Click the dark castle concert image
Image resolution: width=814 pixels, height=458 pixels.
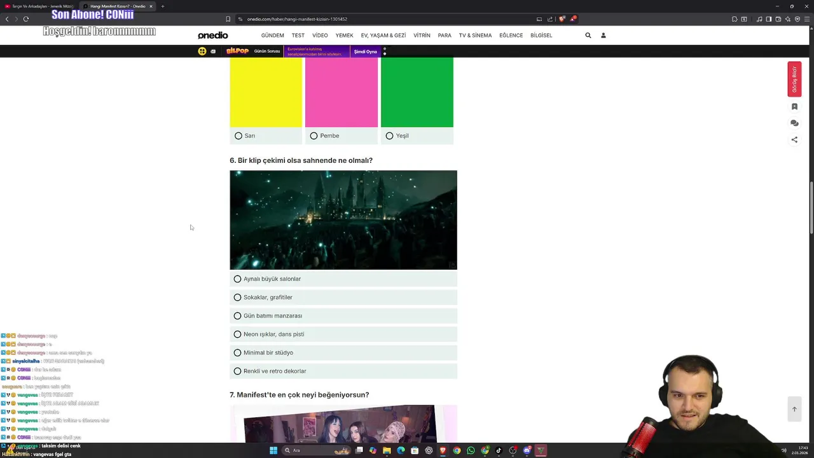point(343,220)
